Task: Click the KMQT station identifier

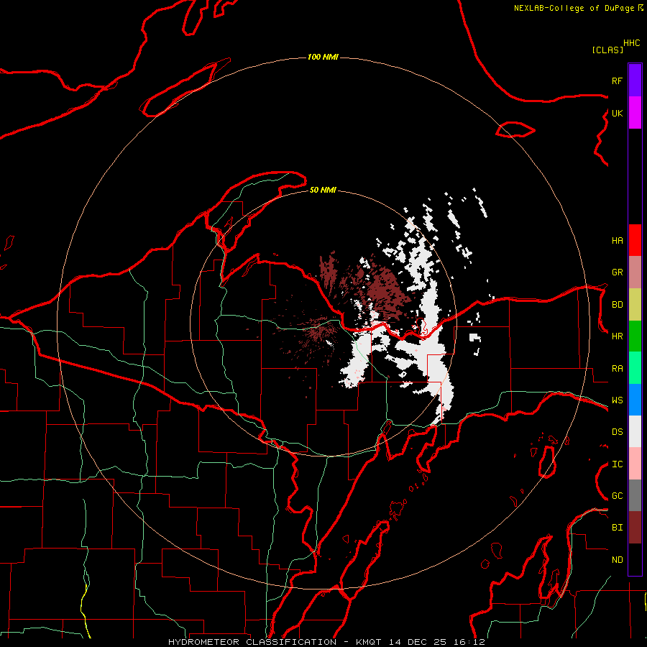Action: click(369, 642)
